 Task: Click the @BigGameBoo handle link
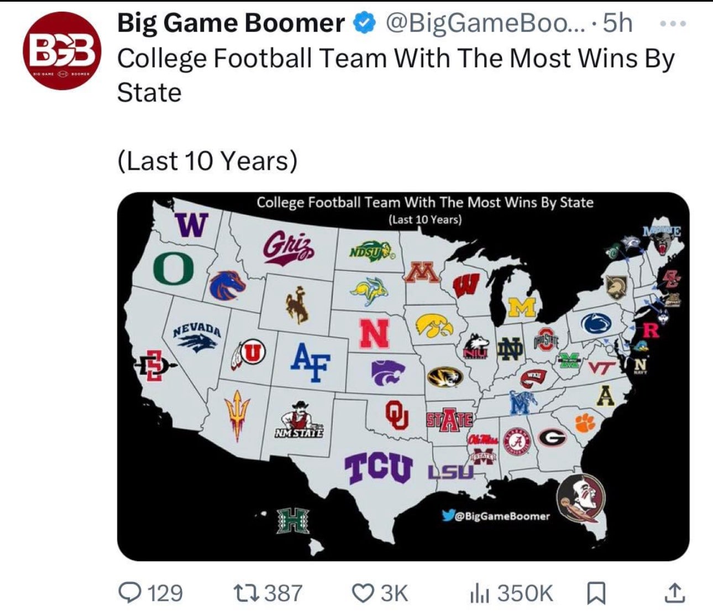(x=481, y=23)
